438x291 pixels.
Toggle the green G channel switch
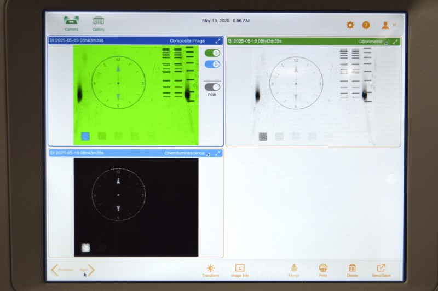[212, 53]
